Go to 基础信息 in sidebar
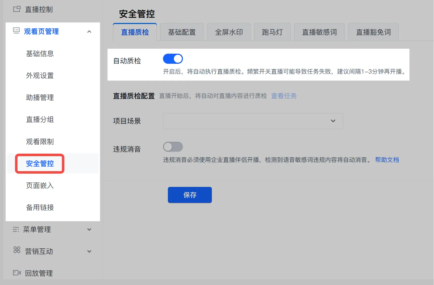Viewport: 434px width, 285px height. point(40,53)
